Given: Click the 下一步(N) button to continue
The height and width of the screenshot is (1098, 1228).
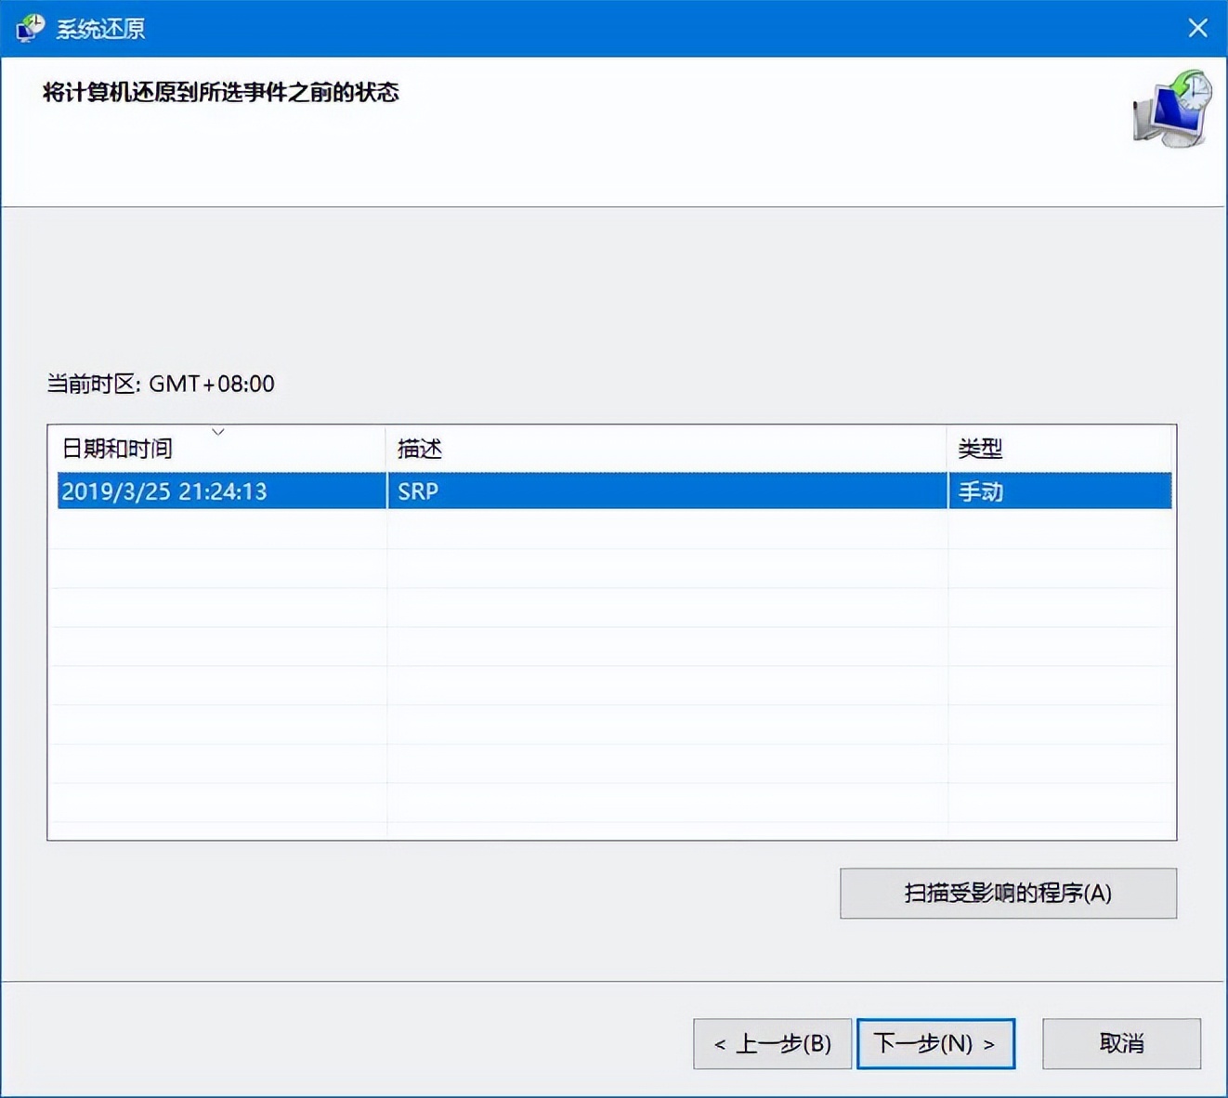Looking at the screenshot, I should tap(935, 1043).
